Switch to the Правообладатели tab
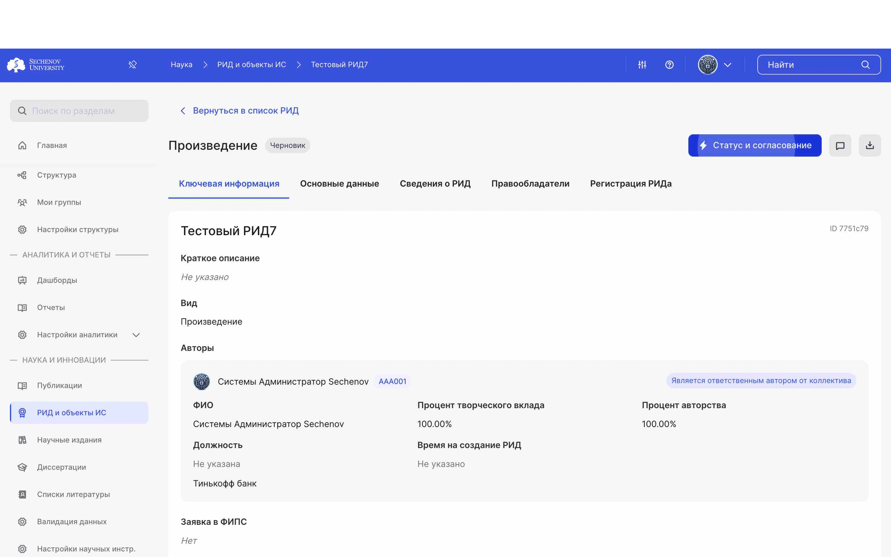The image size is (891, 557). point(530,184)
